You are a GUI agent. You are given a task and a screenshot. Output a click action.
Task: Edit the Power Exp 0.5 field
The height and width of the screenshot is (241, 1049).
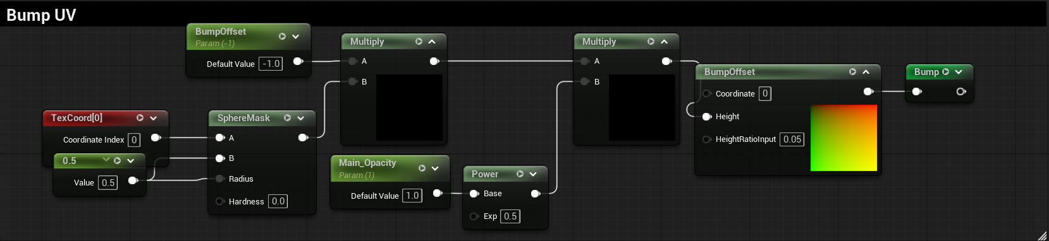point(510,216)
